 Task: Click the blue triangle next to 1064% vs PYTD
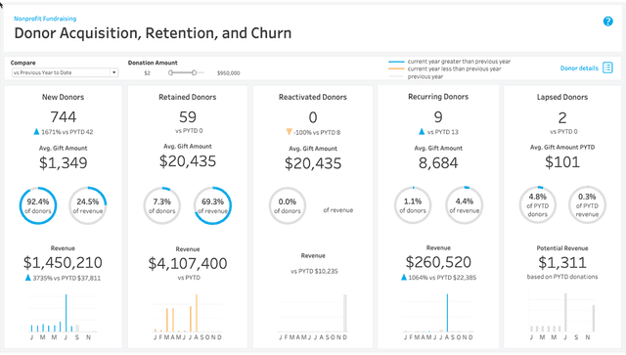pyautogui.click(x=404, y=277)
